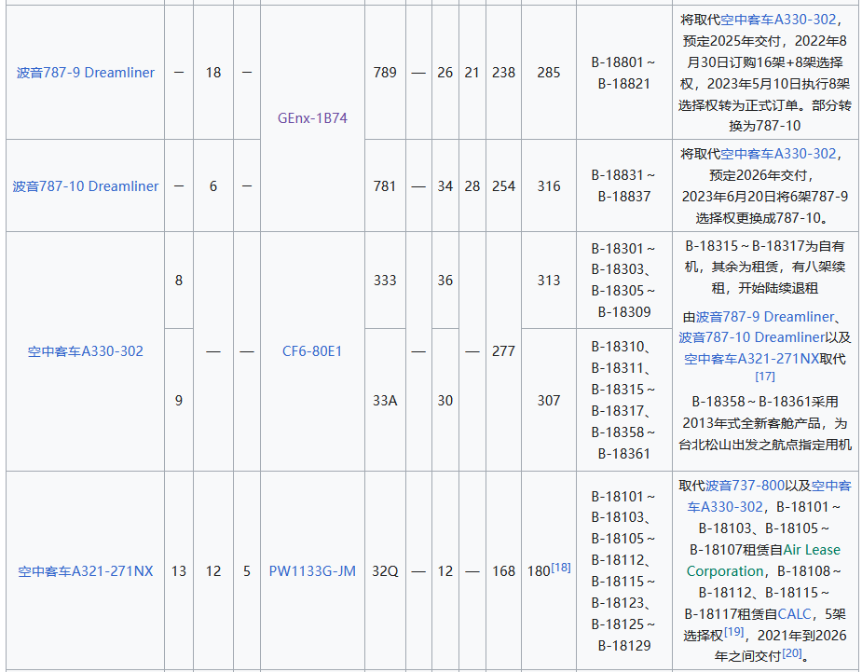Select the 33A code cell
Viewport: 862px width, 672px height.
385,401
